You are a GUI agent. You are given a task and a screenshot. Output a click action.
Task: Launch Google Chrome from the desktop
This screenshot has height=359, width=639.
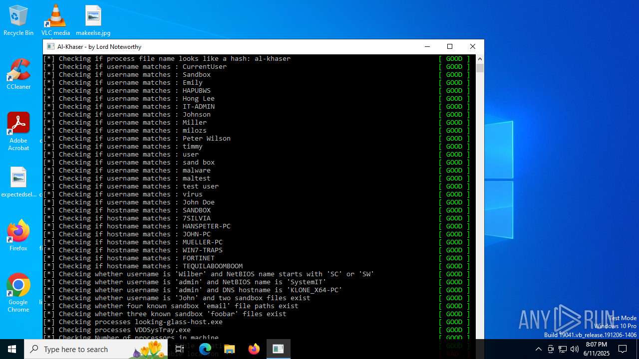(18, 293)
